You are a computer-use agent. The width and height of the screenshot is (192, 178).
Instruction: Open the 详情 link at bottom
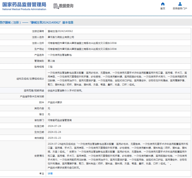coord(50,173)
